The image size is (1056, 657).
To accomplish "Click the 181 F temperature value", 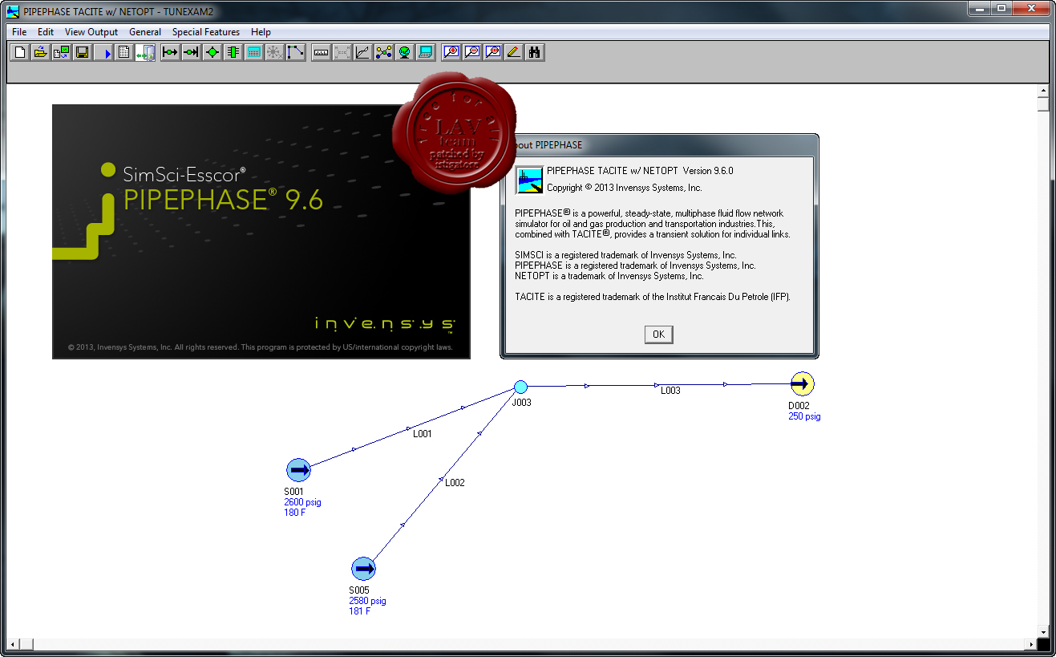I will point(359,611).
